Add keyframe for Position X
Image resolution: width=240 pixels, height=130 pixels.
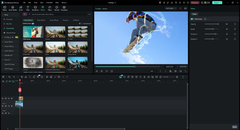coord(235,34)
